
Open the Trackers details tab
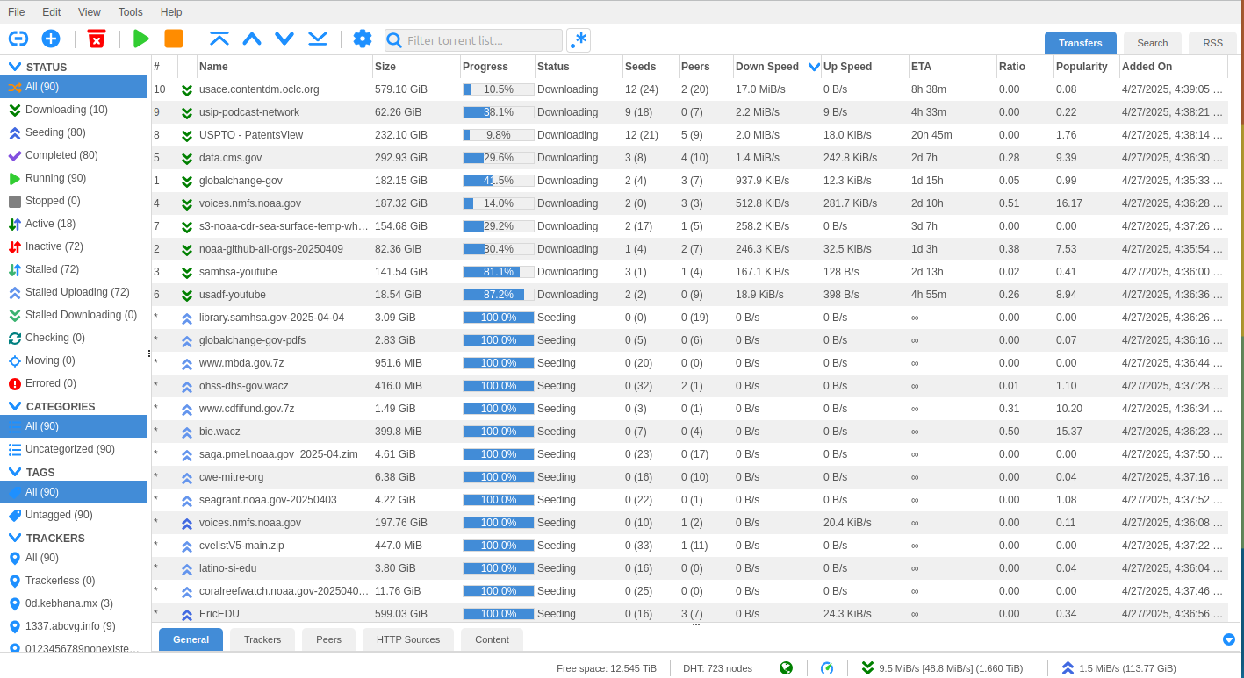tap(262, 639)
